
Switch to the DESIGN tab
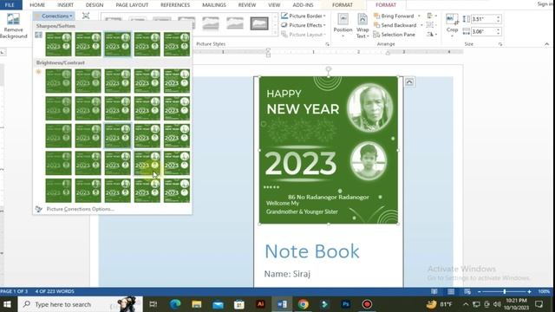click(x=95, y=5)
